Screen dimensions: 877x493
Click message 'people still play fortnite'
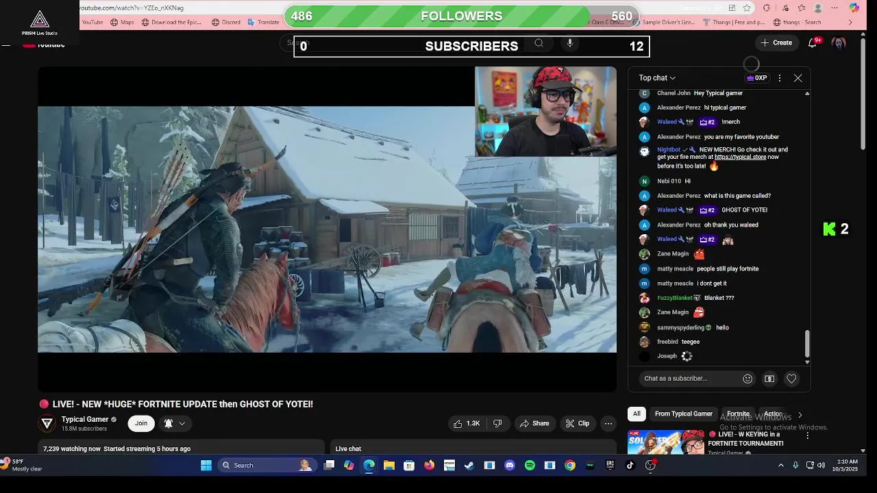click(x=728, y=269)
